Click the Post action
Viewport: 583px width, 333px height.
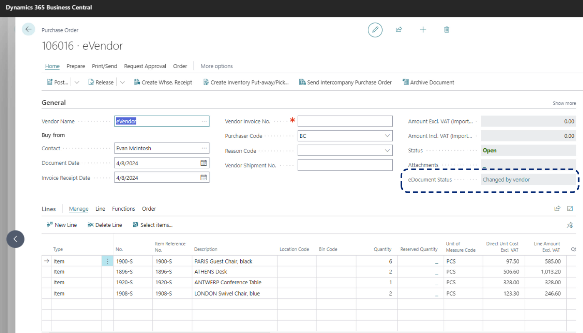pyautogui.click(x=57, y=82)
